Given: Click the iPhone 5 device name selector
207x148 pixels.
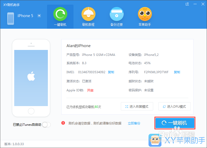Looking at the screenshot, I should pos(25,16).
